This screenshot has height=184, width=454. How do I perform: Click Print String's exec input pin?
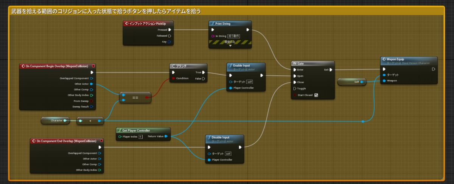[213, 30]
